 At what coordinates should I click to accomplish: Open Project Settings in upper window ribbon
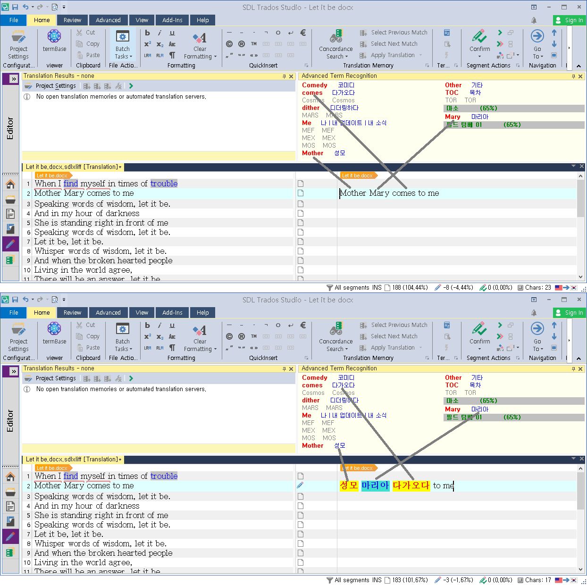click(18, 44)
